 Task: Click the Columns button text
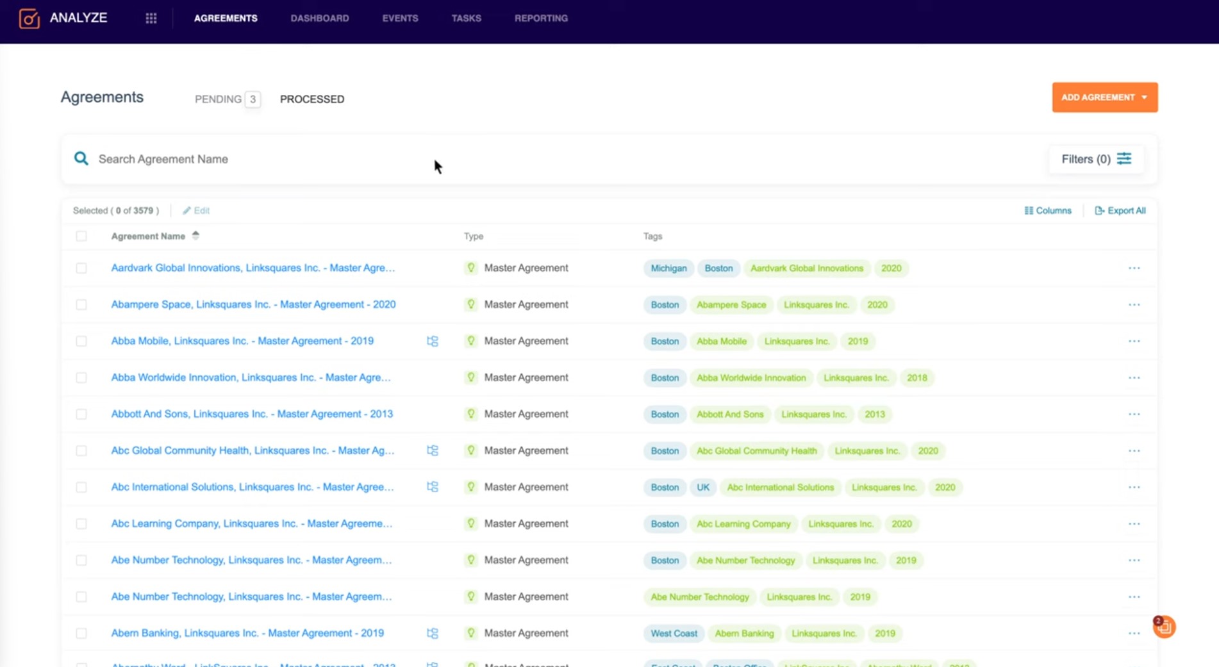(x=1054, y=210)
